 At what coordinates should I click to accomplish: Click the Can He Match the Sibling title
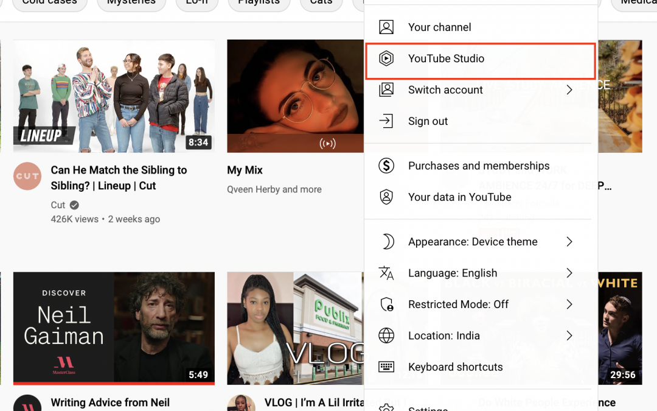pyautogui.click(x=119, y=178)
